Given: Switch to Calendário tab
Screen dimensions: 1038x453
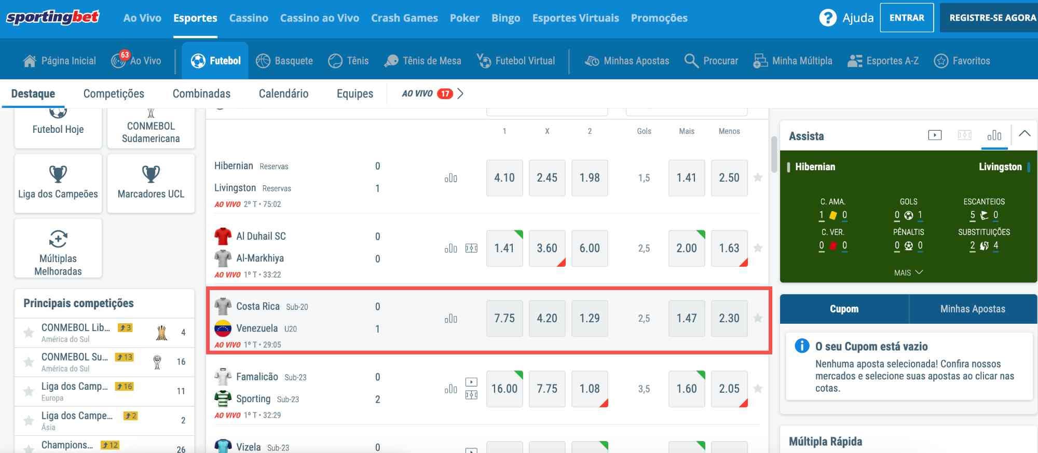Looking at the screenshot, I should pos(283,94).
